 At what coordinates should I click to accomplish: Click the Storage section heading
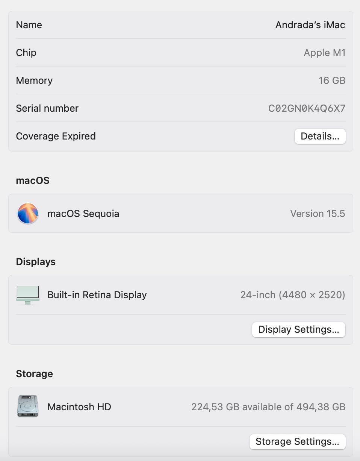click(34, 374)
